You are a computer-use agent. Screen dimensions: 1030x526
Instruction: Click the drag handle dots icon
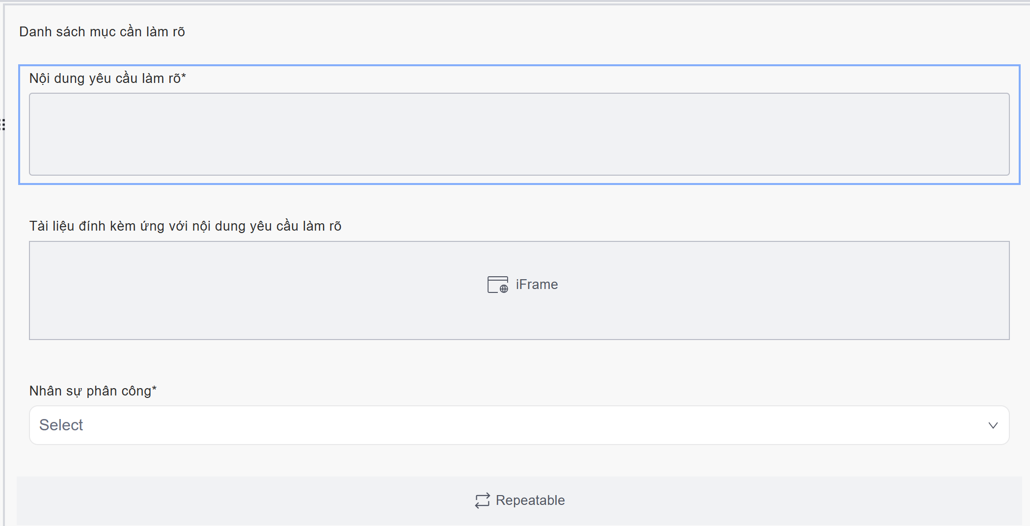pos(3,125)
